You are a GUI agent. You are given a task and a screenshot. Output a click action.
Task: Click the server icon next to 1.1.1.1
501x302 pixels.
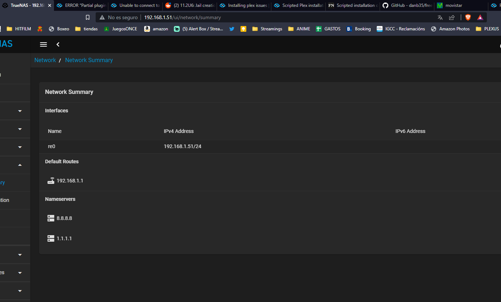51,238
